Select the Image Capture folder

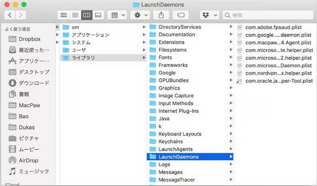(x=190, y=96)
